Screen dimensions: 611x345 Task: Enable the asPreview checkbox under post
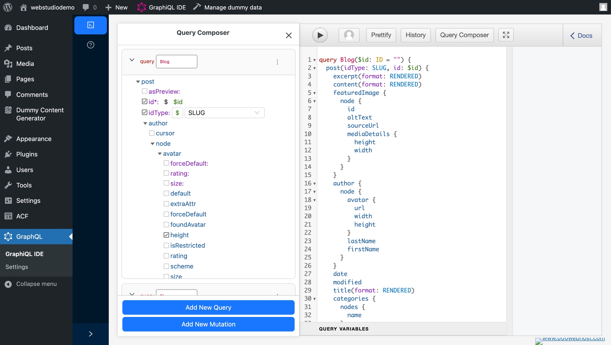point(145,91)
